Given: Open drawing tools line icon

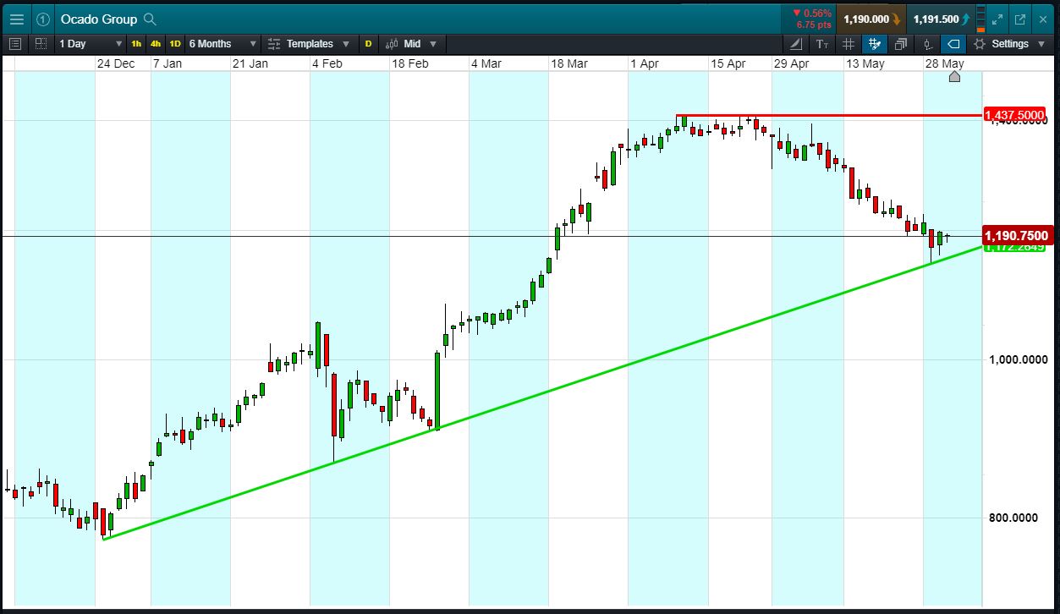Looking at the screenshot, I should pos(797,43).
